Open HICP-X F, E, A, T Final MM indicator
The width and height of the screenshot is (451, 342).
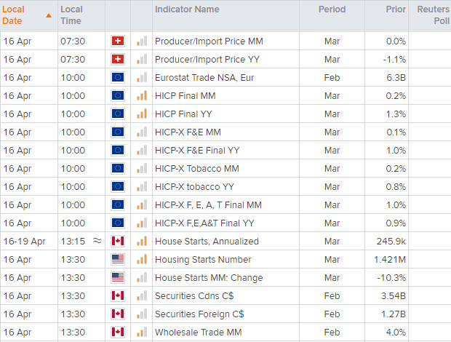coord(208,205)
